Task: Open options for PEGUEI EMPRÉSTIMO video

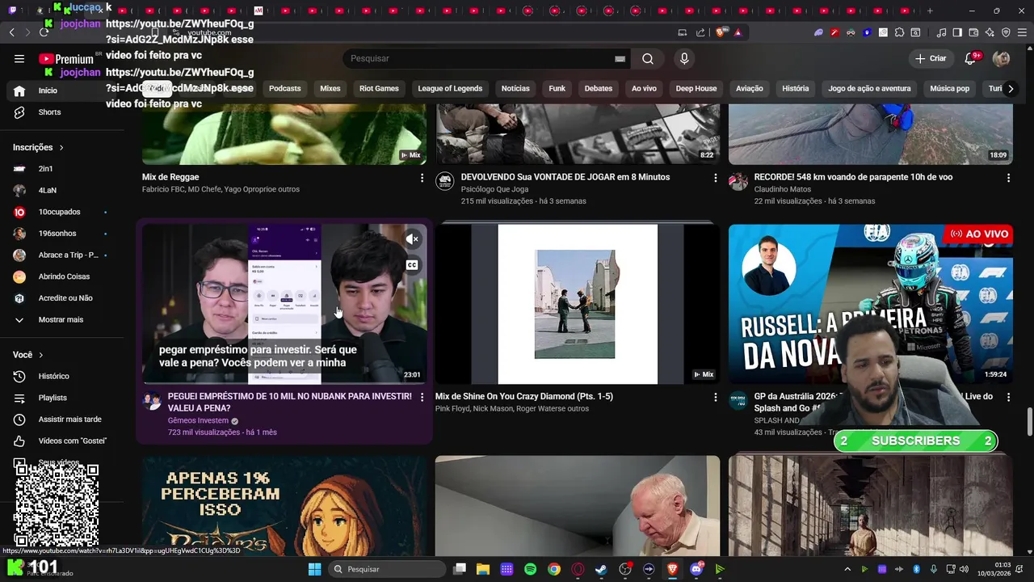Action: (422, 398)
